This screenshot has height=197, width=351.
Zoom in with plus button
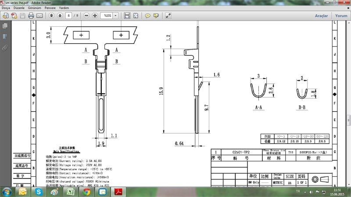[x=95, y=15]
